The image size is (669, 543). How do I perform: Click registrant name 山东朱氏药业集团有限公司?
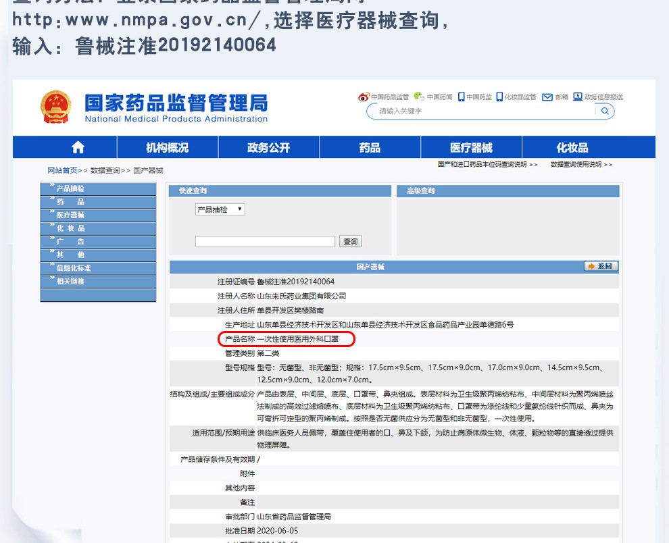tap(301, 296)
